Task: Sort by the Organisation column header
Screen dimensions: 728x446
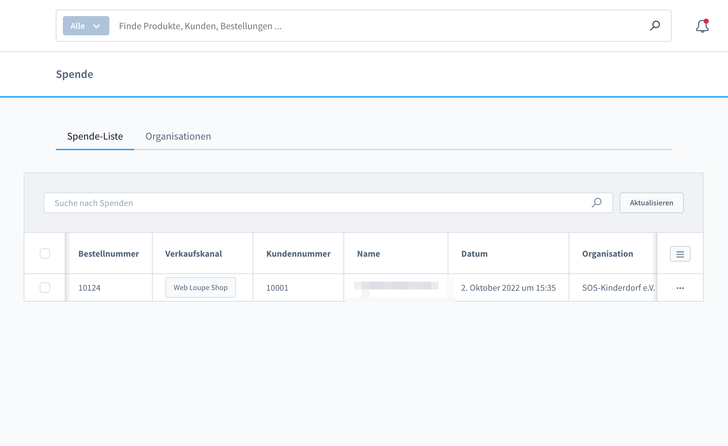Action: (x=613, y=254)
